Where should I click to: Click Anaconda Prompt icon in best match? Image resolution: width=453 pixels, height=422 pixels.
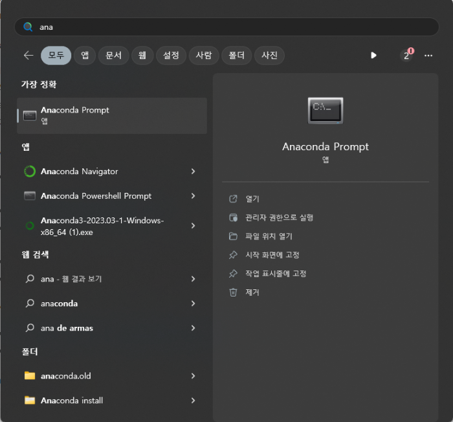(x=30, y=116)
